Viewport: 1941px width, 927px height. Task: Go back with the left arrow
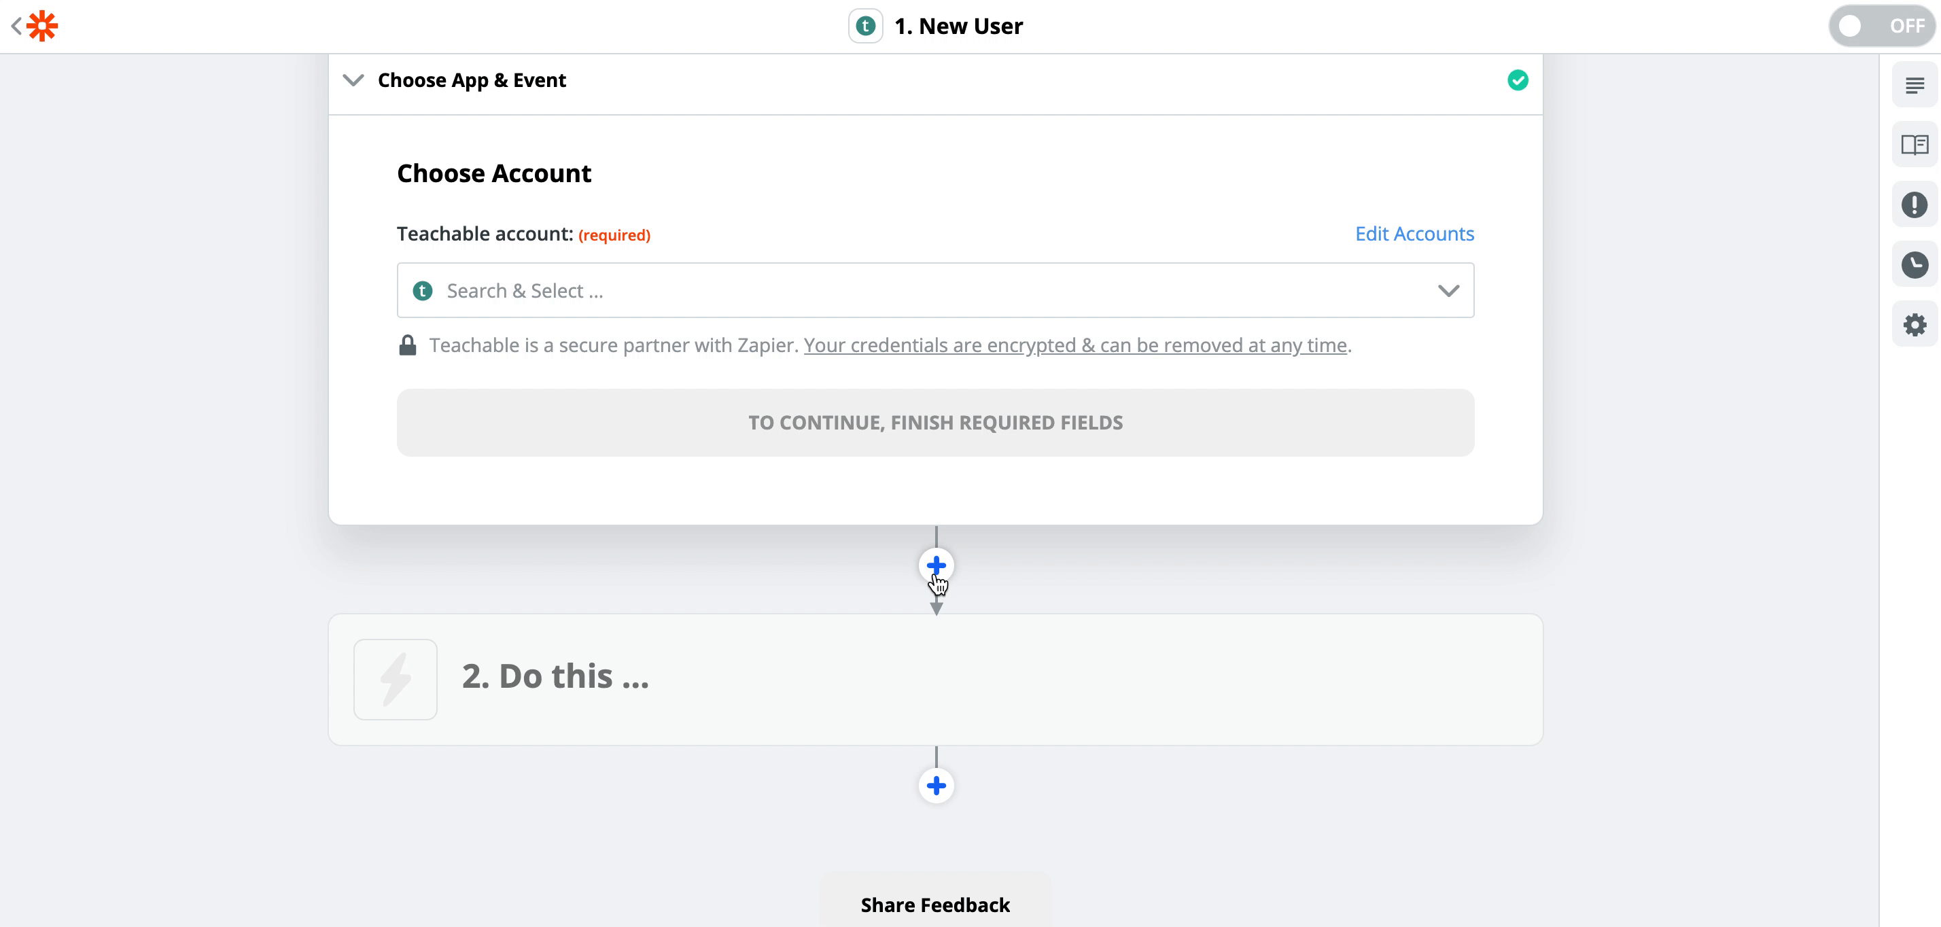tap(16, 27)
